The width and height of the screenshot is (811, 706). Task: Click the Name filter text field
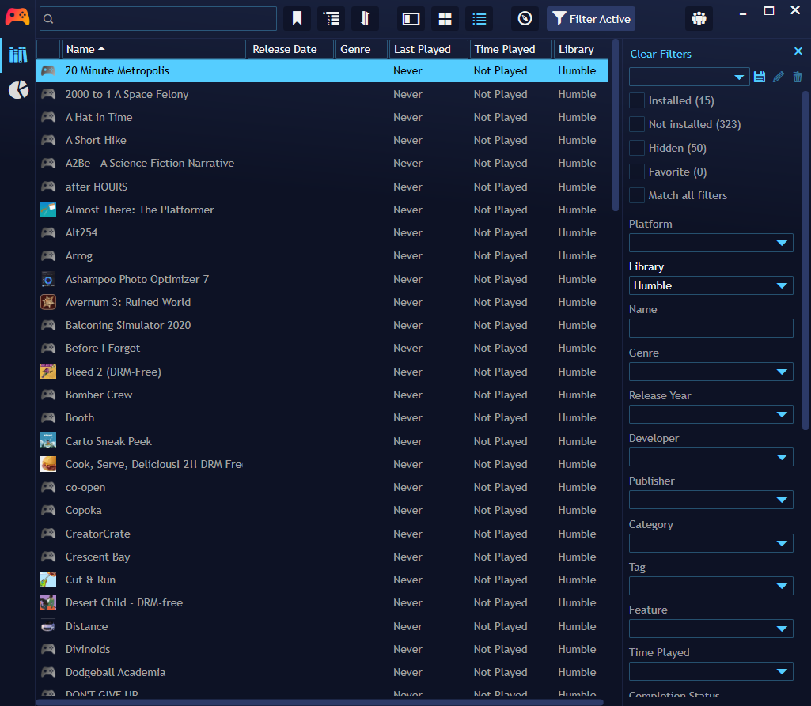711,328
